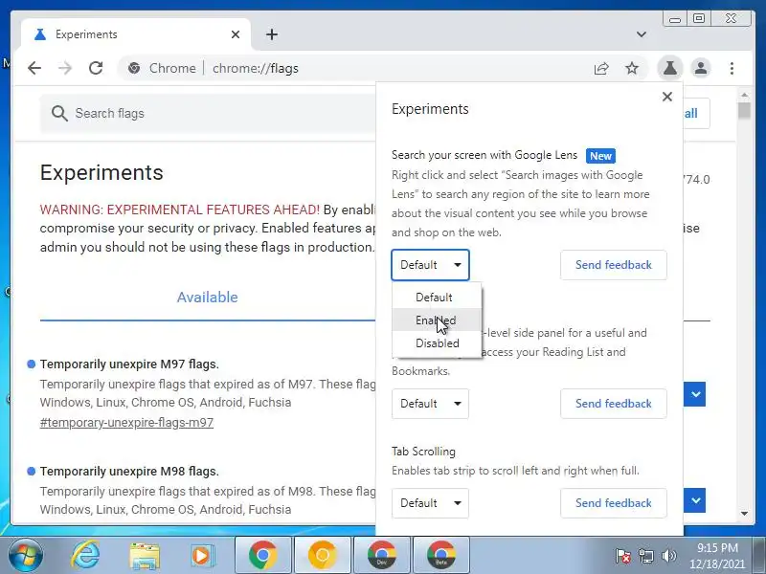The height and width of the screenshot is (574, 766).
Task: Click the network tray icon
Action: coord(645,556)
